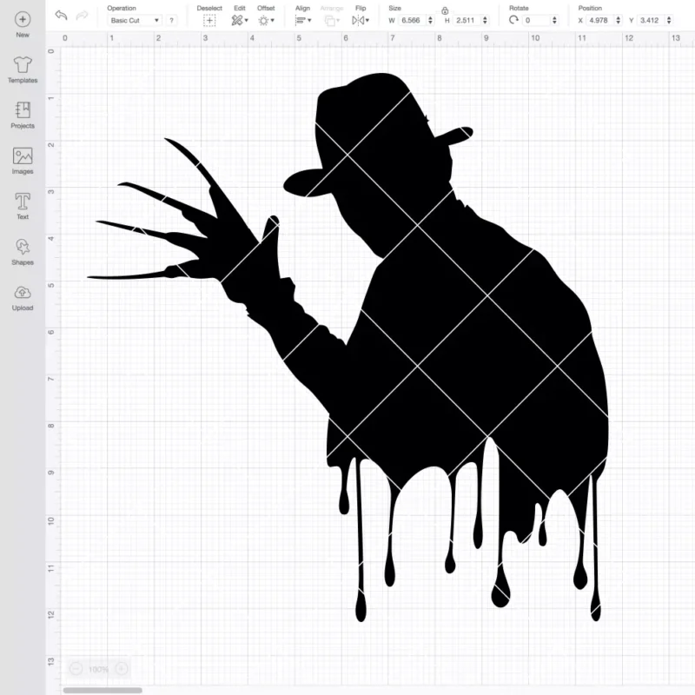
Task: Open the Operation Basic Cut dropdown
Action: pyautogui.click(x=135, y=20)
